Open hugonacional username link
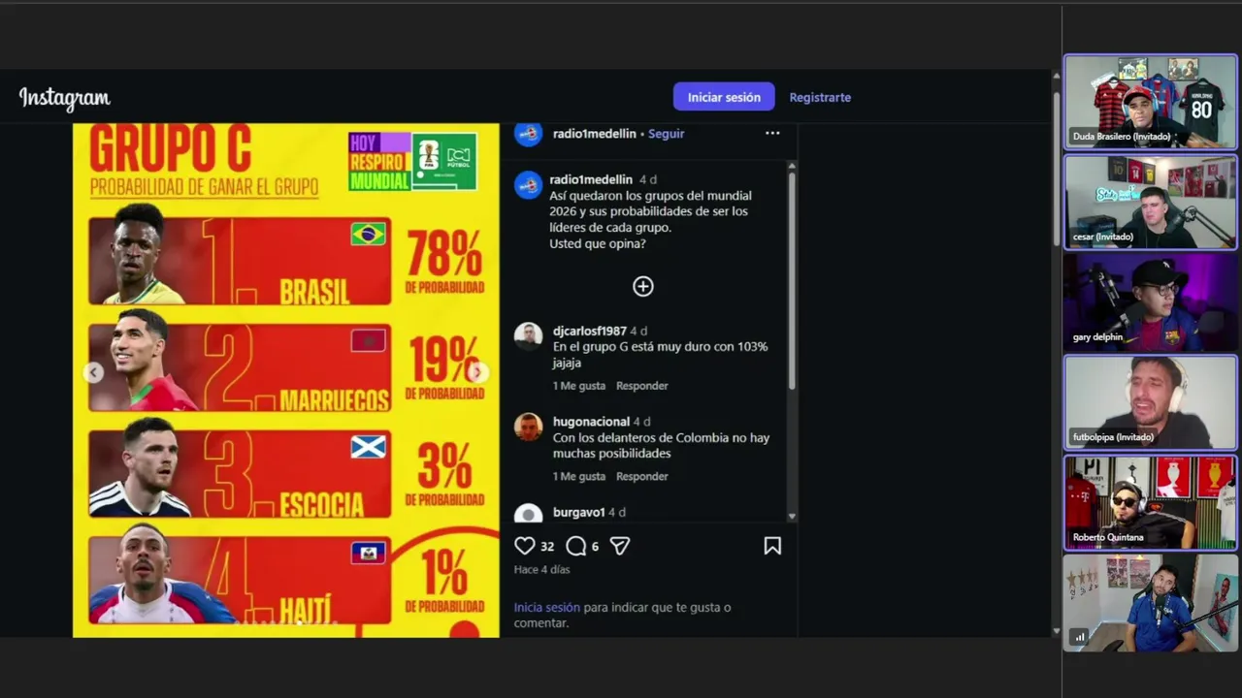Image resolution: width=1242 pixels, height=698 pixels. tap(591, 422)
